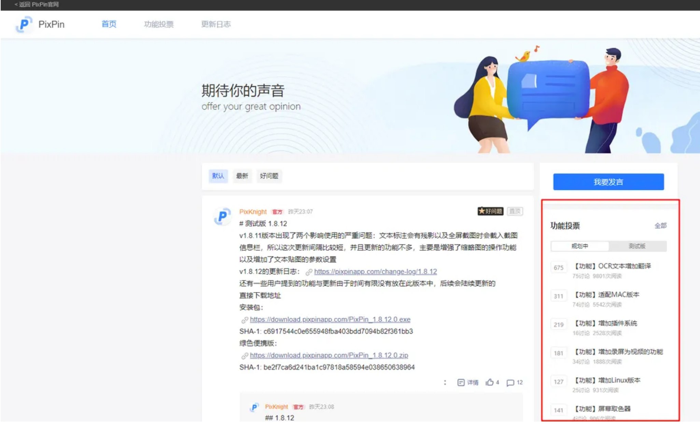700x424 pixels.
Task: Open the 更新日志 navigation tab
Action: (216, 24)
